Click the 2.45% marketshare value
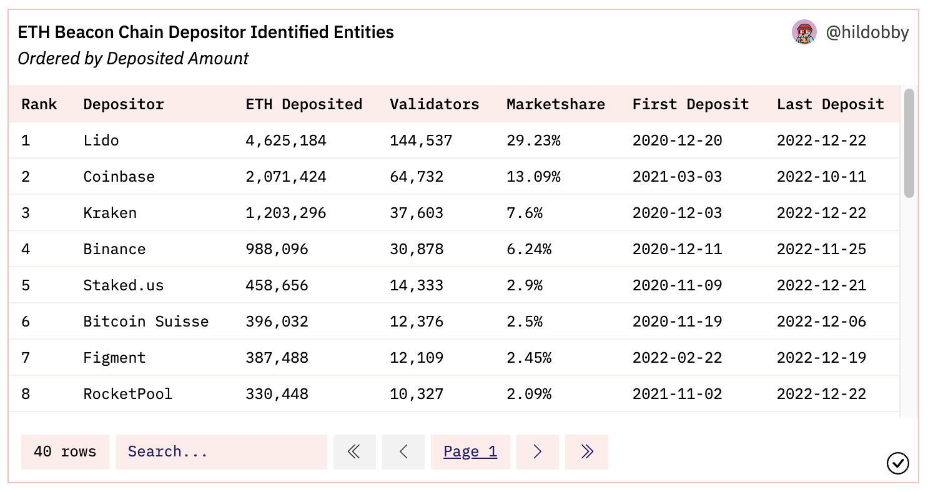Viewport: 928px width, 492px height. 529,358
